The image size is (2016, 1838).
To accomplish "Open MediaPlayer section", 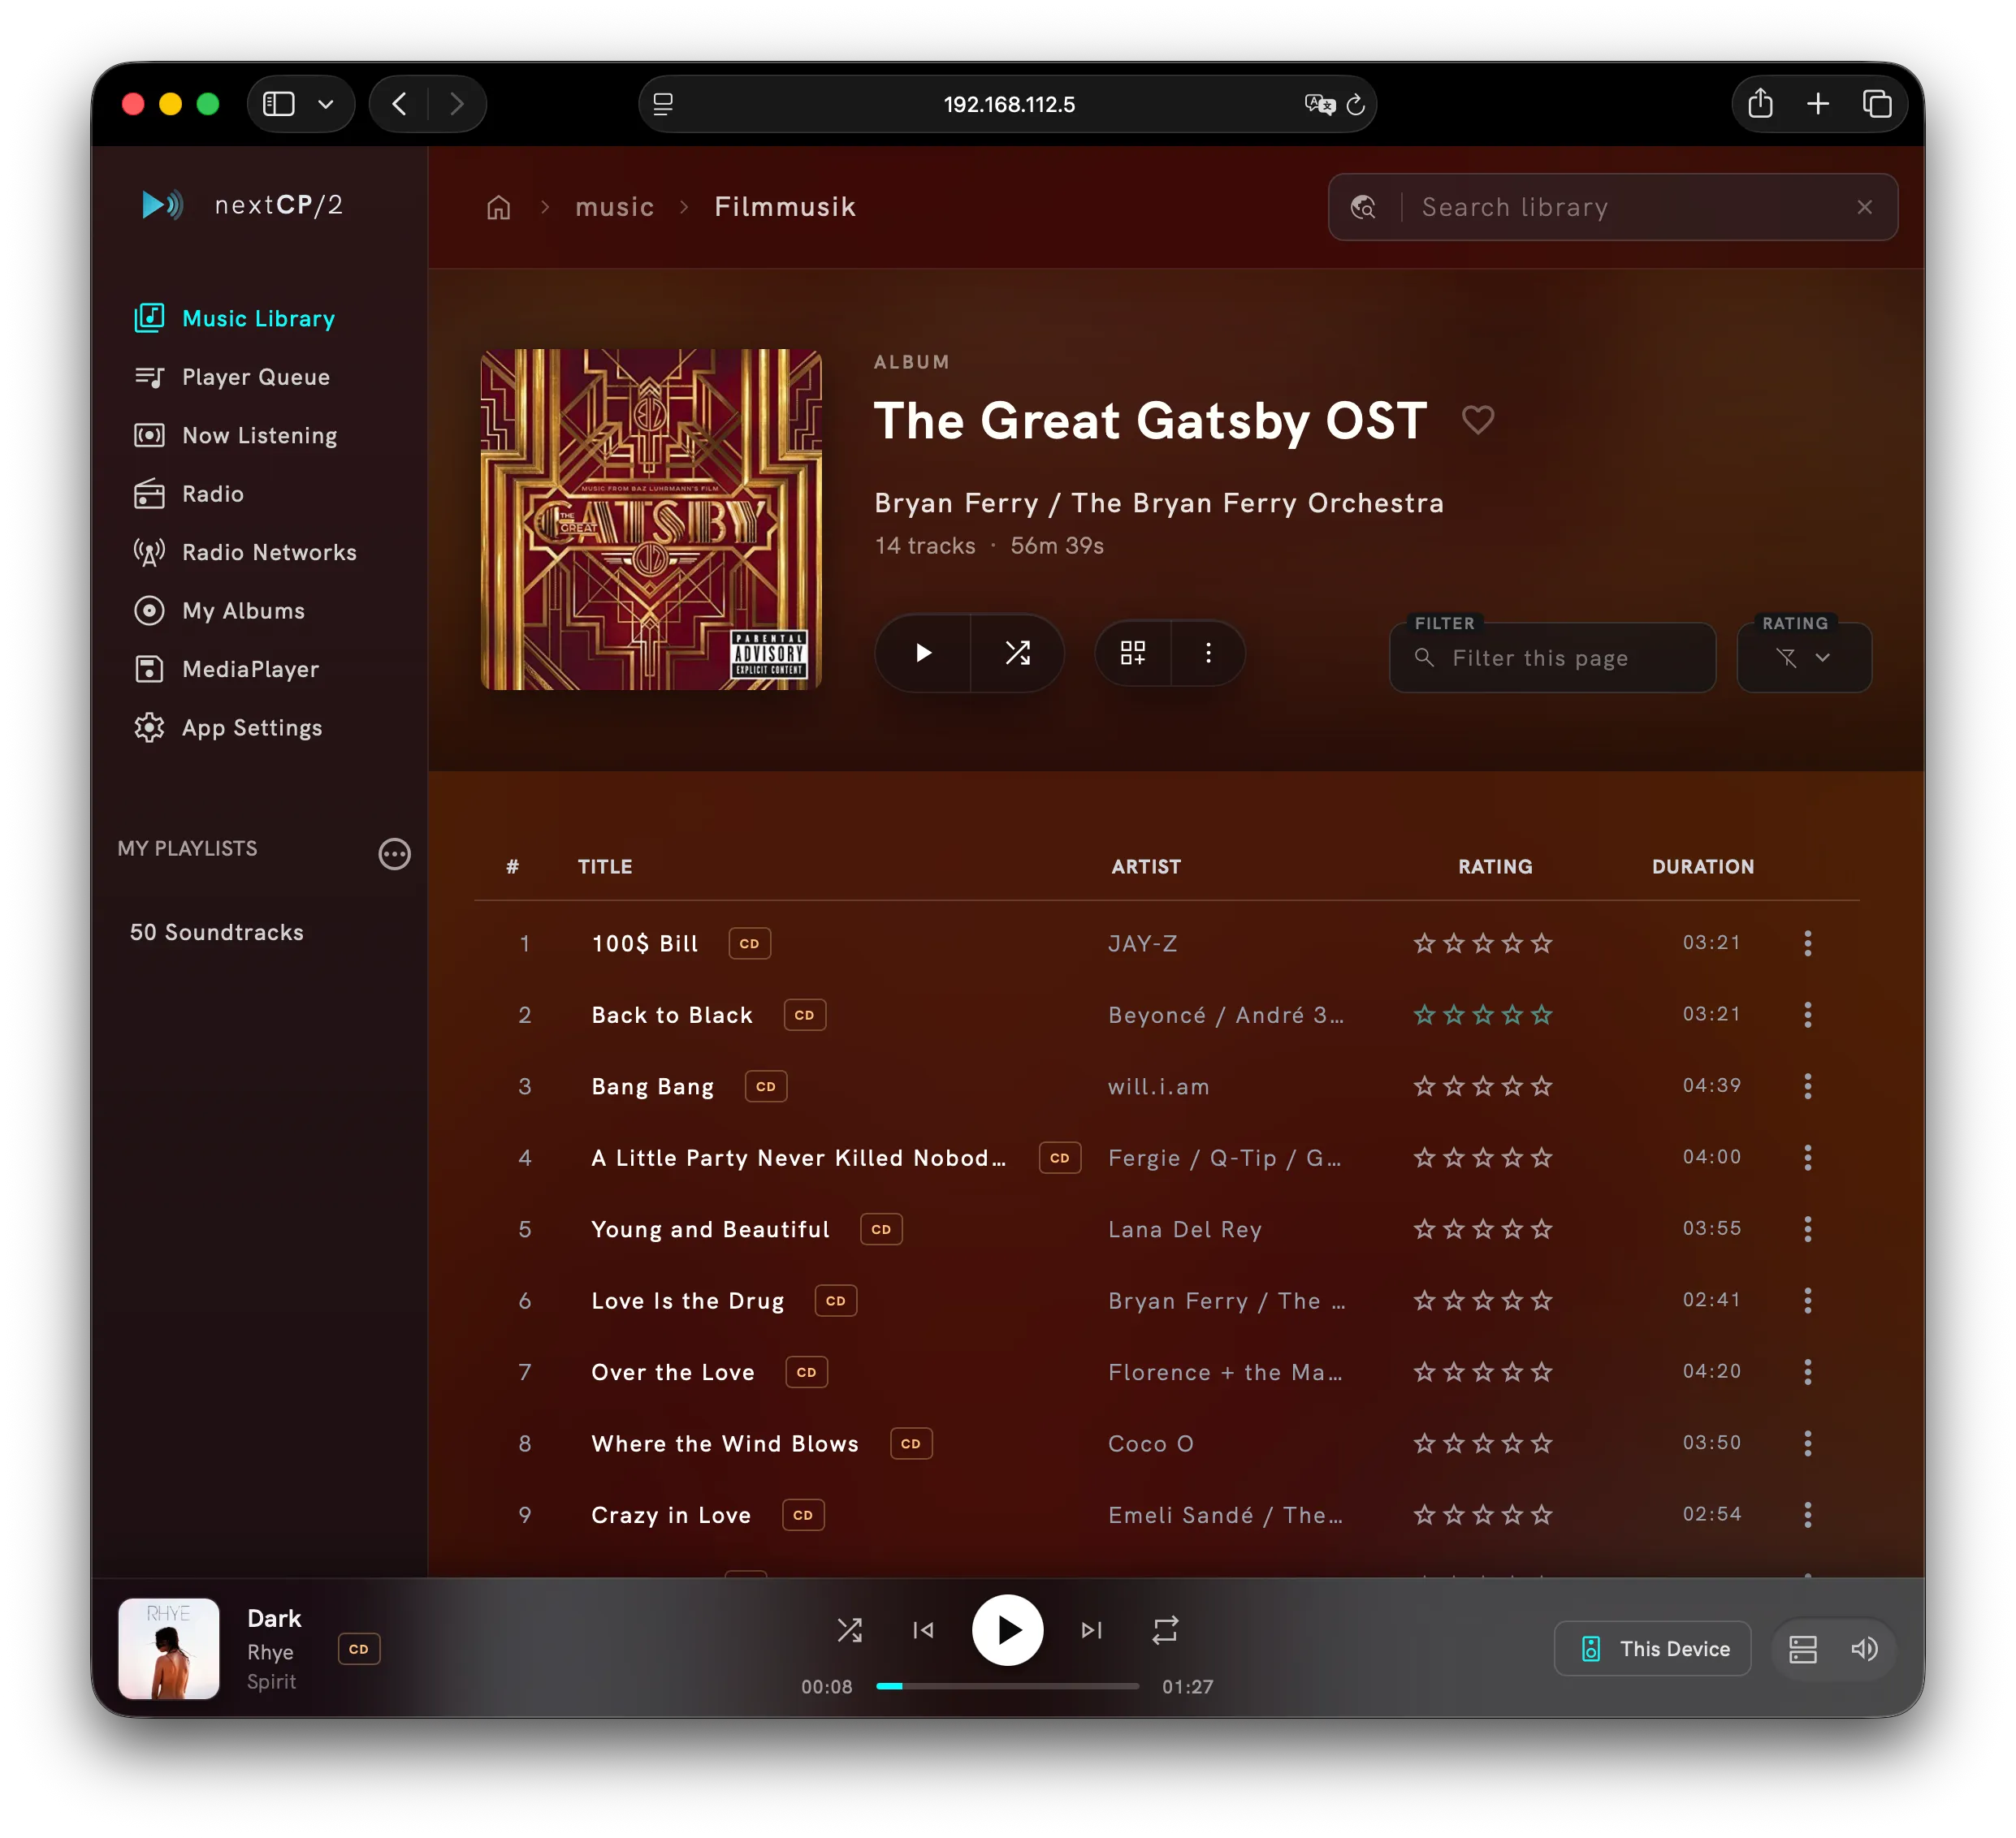I will pyautogui.click(x=226, y=669).
